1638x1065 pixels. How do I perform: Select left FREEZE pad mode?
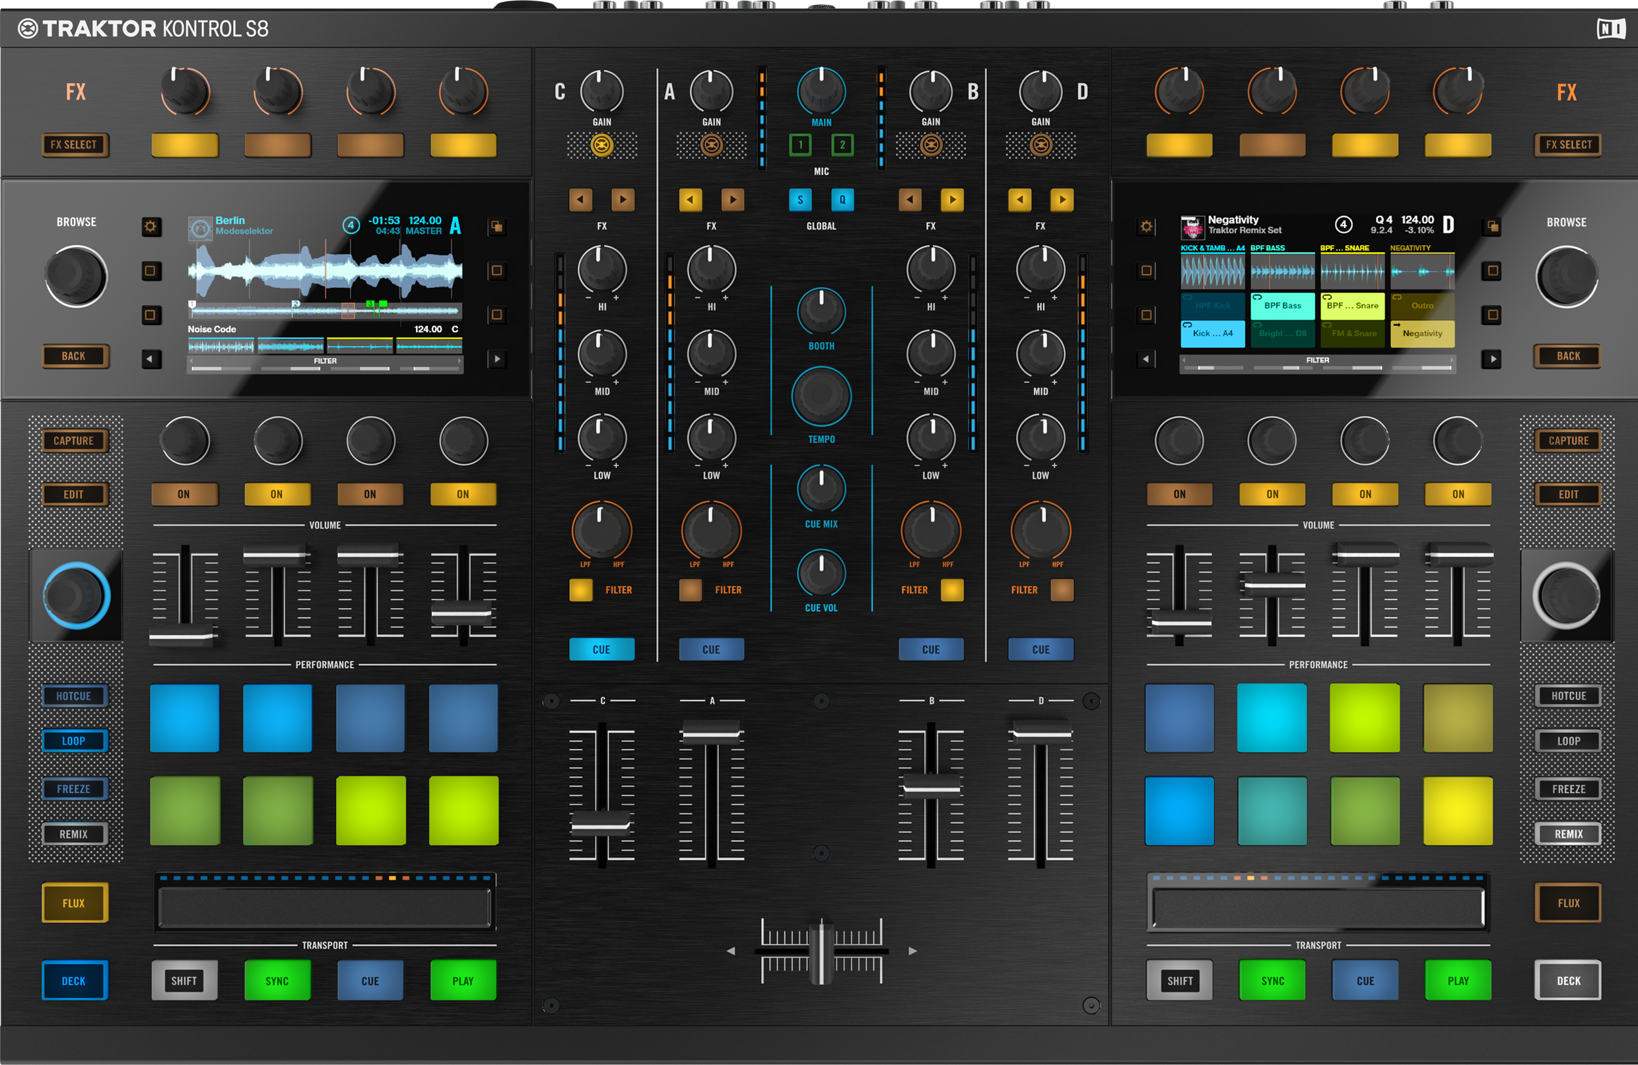click(74, 789)
